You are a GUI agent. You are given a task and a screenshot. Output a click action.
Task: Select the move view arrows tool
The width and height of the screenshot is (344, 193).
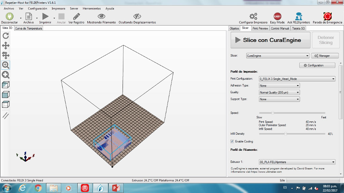click(x=6, y=46)
